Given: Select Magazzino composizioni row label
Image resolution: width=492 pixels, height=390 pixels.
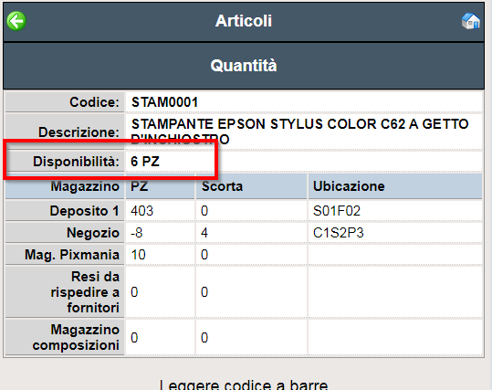Looking at the screenshot, I should click(x=76, y=338).
